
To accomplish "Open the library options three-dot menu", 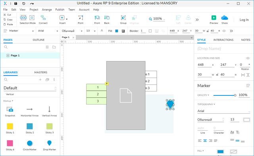I will pos(54,80).
